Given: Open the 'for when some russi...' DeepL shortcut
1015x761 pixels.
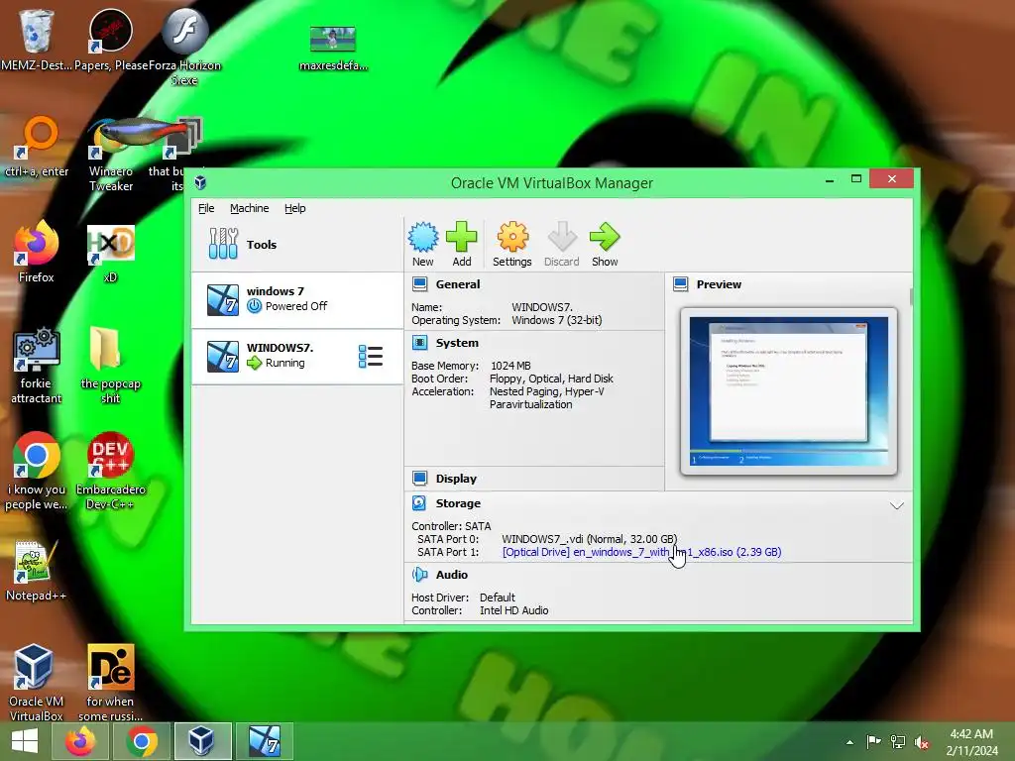Looking at the screenshot, I should pyautogui.click(x=111, y=683).
